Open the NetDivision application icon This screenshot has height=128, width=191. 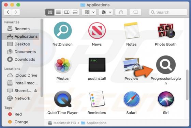tap(63, 30)
